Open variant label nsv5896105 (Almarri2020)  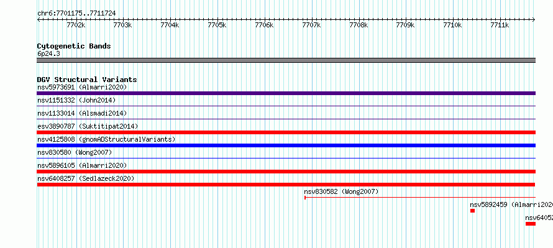point(82,165)
